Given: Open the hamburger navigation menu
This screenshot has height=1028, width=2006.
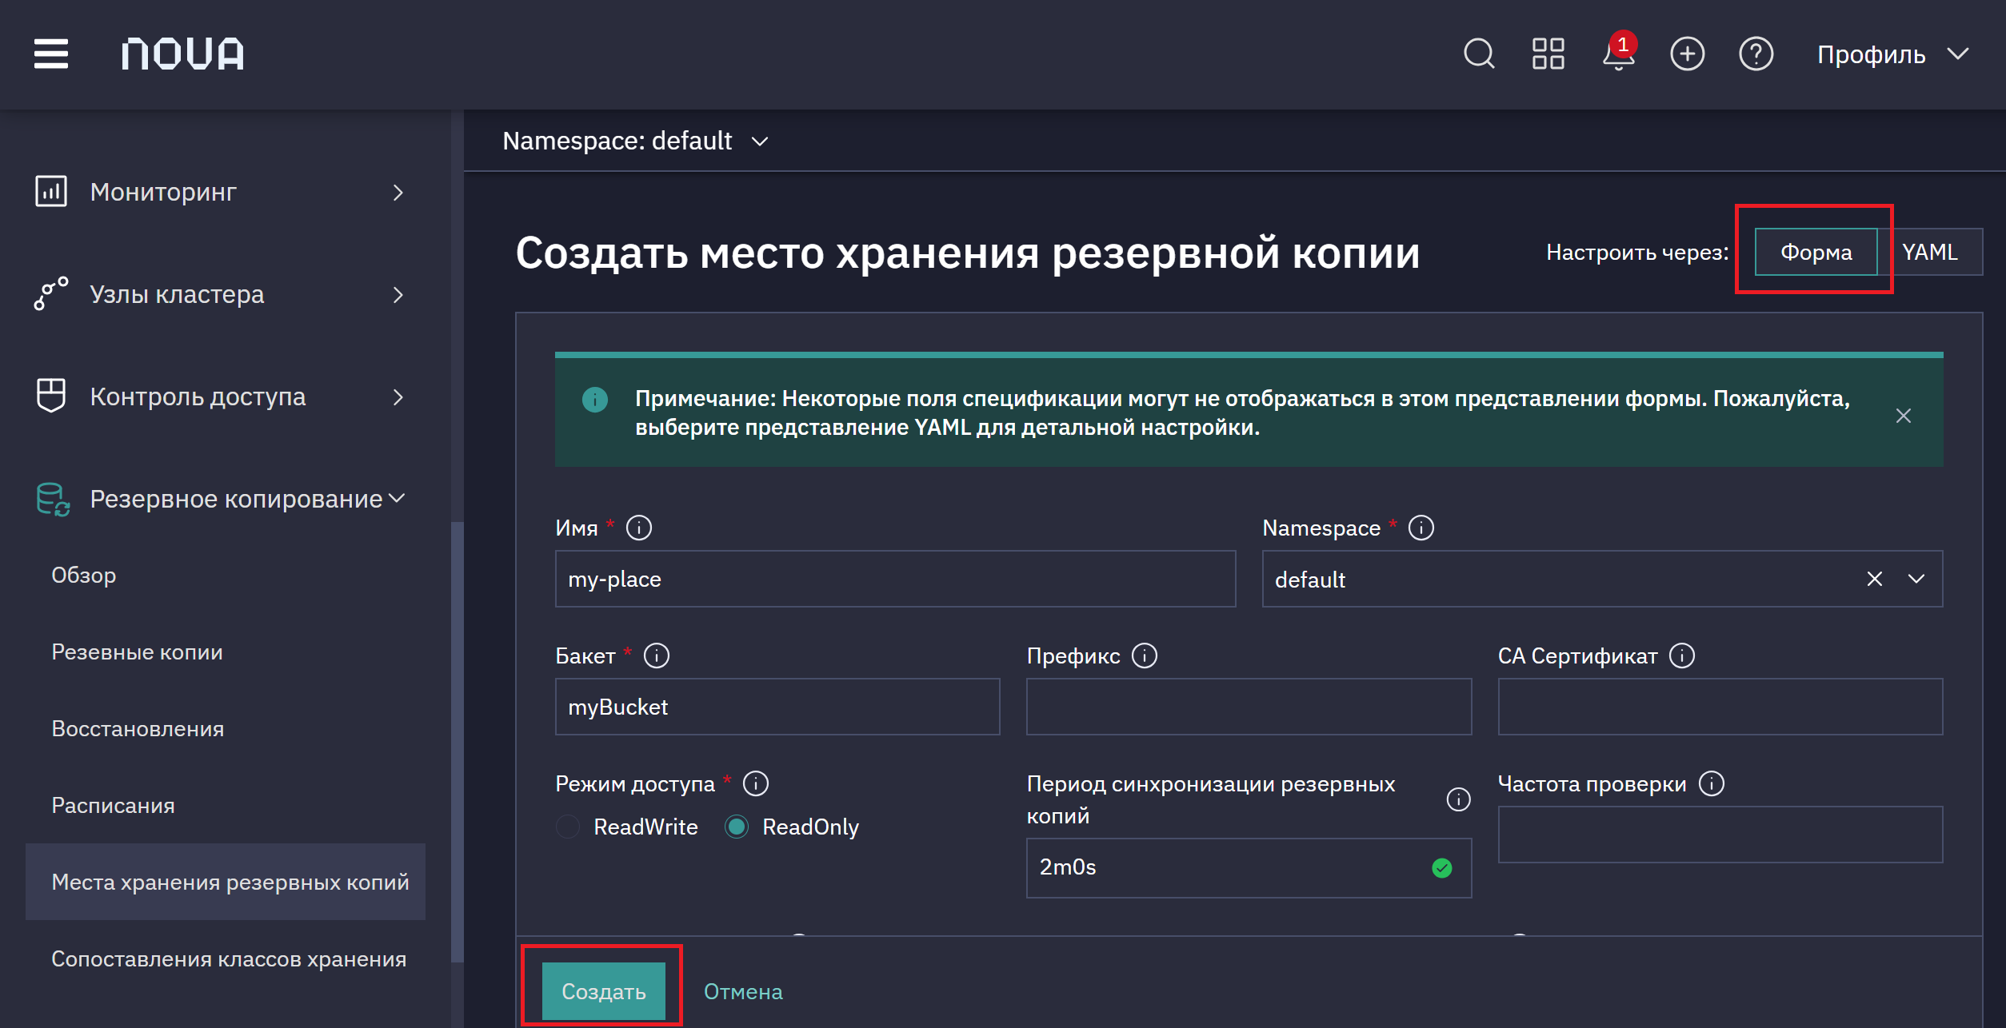Looking at the screenshot, I should click(51, 54).
